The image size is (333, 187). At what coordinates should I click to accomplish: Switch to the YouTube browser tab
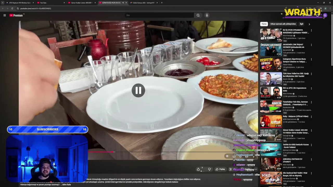coord(51,3)
